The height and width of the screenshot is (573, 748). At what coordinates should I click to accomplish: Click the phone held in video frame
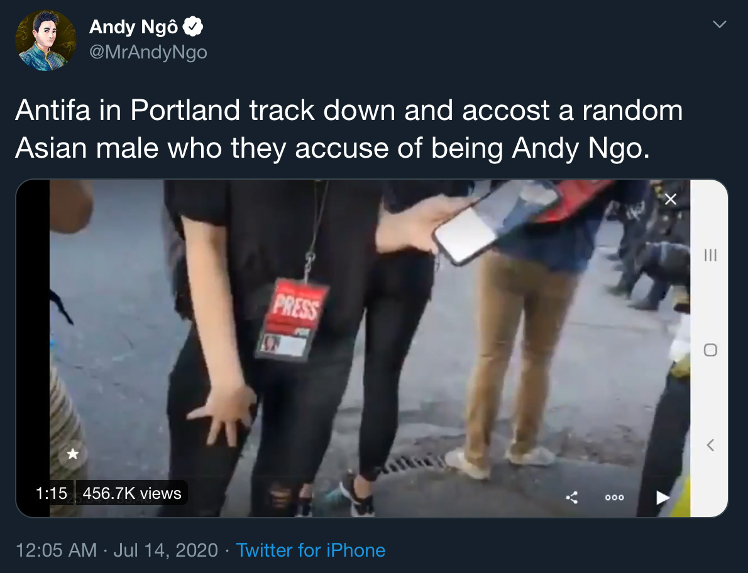496,222
